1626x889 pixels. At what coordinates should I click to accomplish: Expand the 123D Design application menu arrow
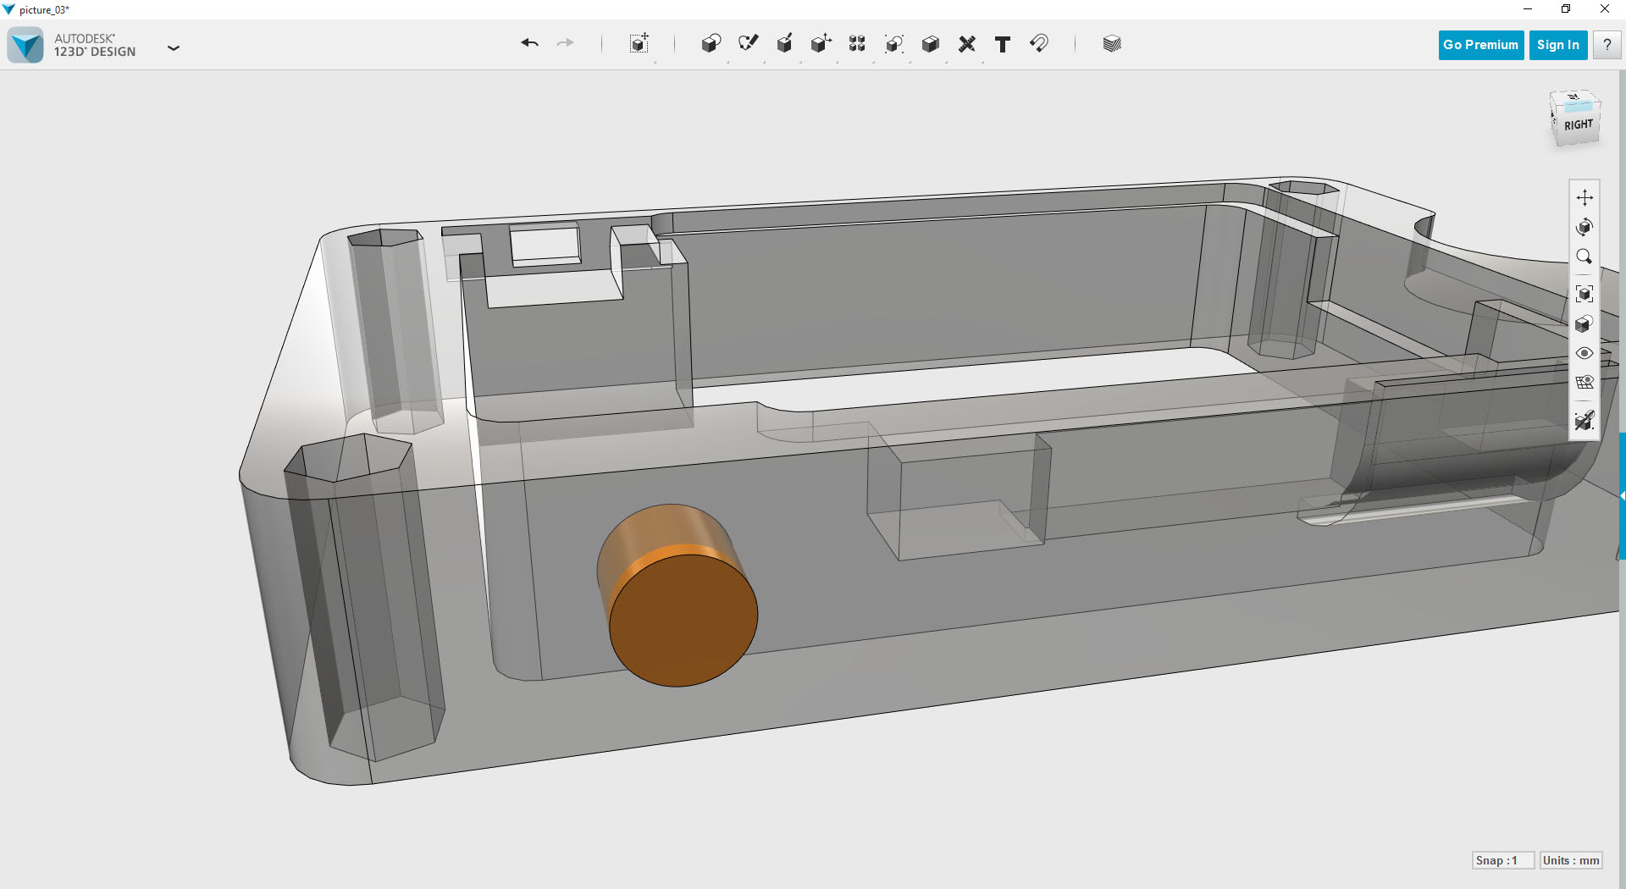coord(174,48)
